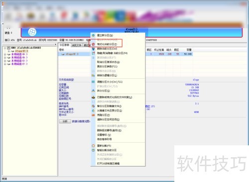
Task: Click the Split Partition menu icon
Action: click(x=93, y=91)
